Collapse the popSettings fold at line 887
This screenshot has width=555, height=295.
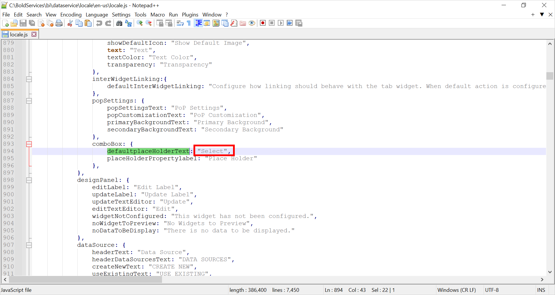pos(29,101)
